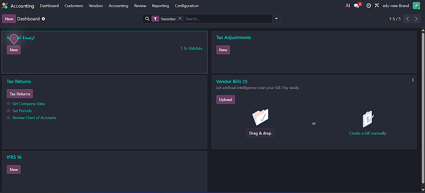Open the Customers menu
The image size is (425, 193).
(x=74, y=6)
